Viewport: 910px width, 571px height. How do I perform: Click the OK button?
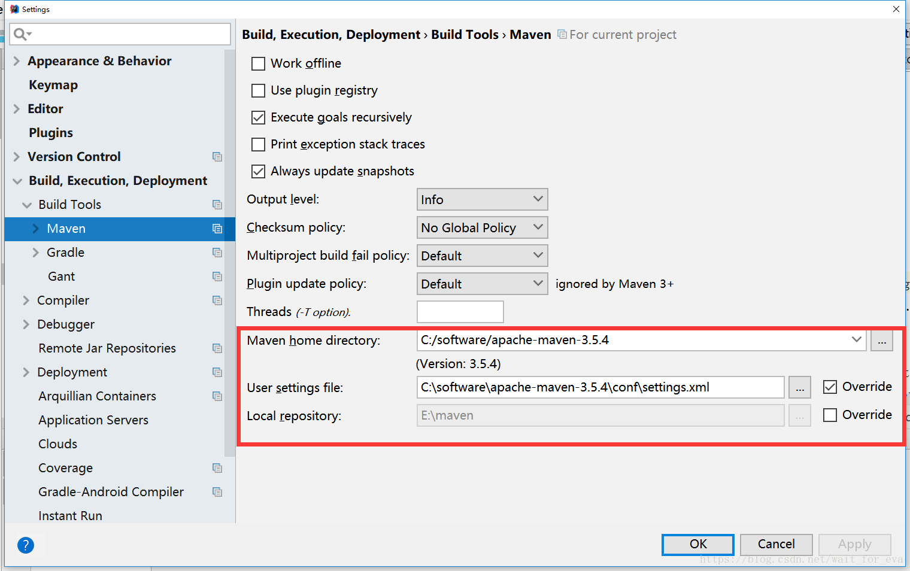pos(697,544)
